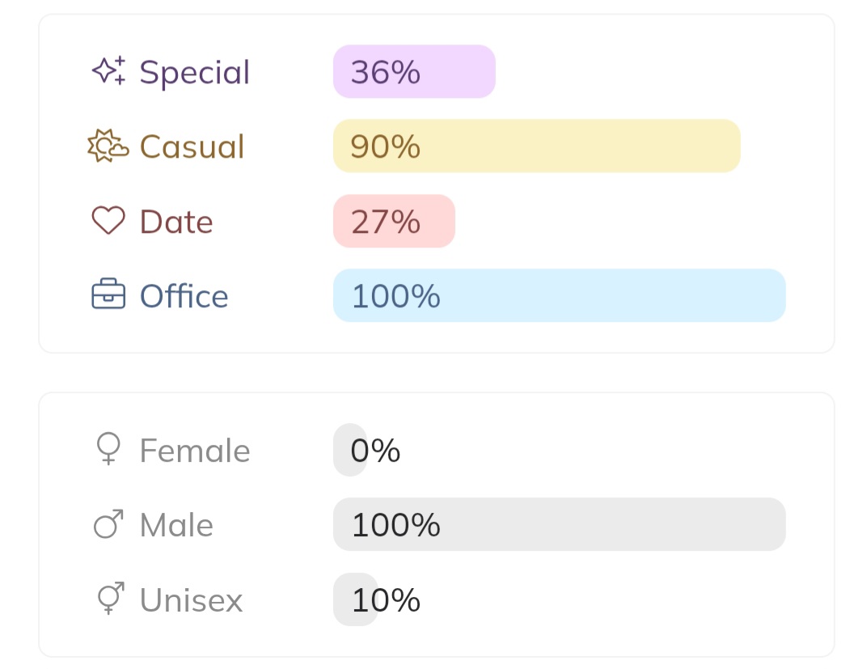The image size is (854, 669).
Task: Click the male gender symbol icon
Action: point(108,524)
